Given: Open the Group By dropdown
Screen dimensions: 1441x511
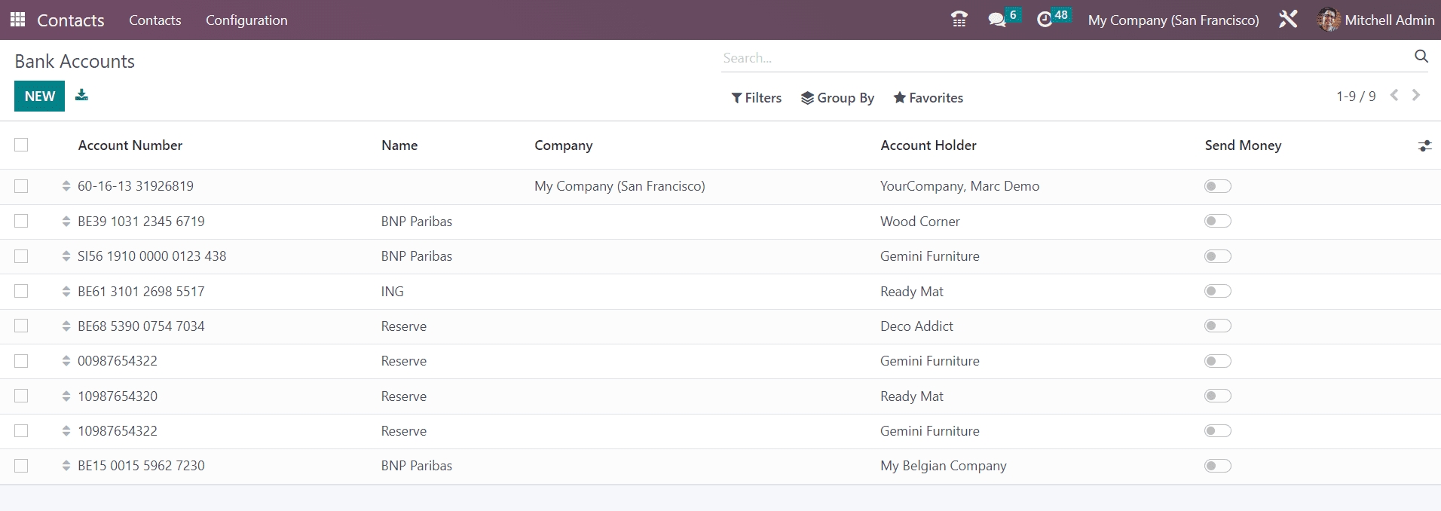Looking at the screenshot, I should coord(837,98).
